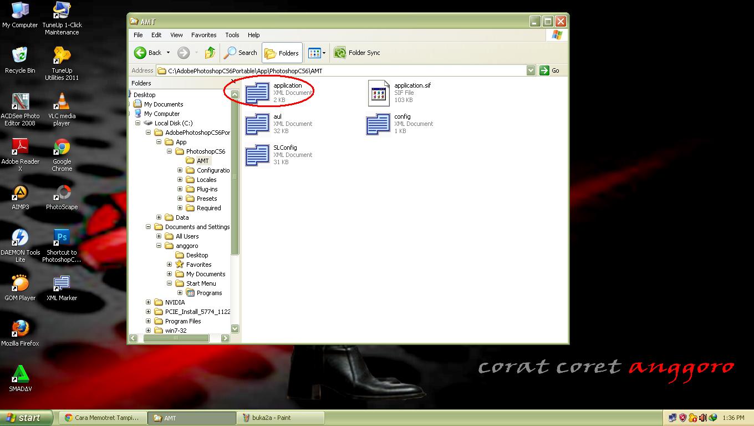Click the address bar path field
This screenshot has width=754, height=426.
342,70
